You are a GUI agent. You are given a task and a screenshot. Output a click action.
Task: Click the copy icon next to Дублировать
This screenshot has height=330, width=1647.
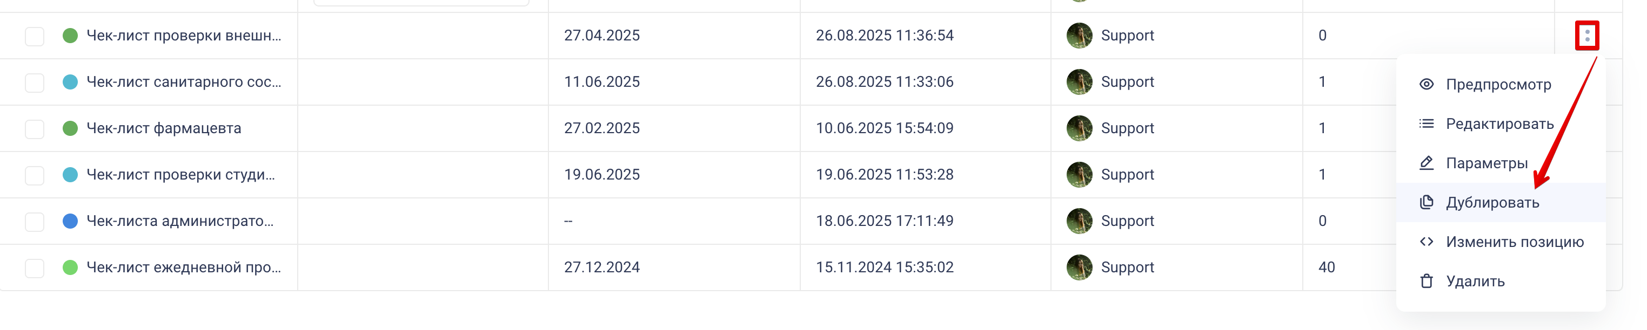click(1426, 202)
